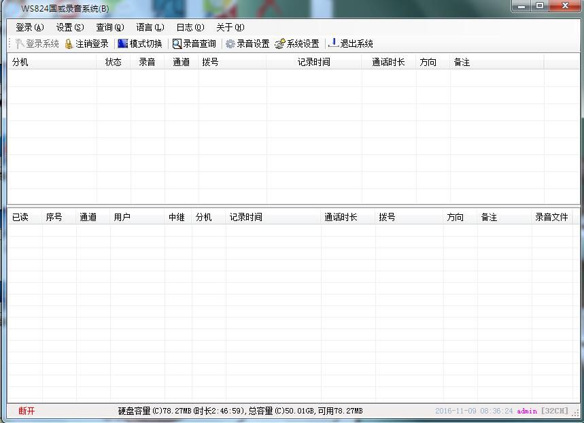Open the 查询(Q) menu

(110, 27)
